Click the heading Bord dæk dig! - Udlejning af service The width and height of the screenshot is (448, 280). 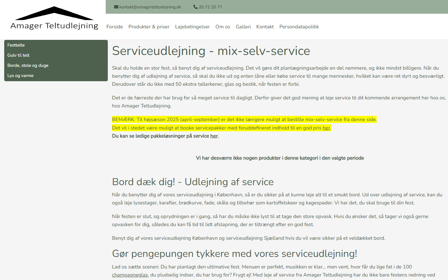coord(193,182)
